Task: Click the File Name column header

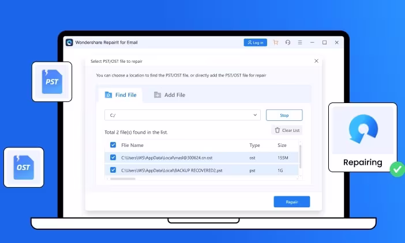Action: pos(132,145)
